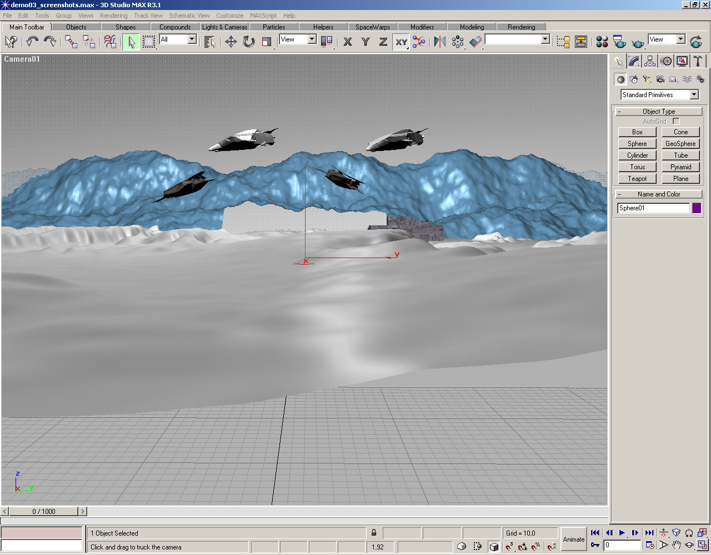The image size is (711, 555).
Task: Toggle the selection lock padlock
Action: point(374,533)
